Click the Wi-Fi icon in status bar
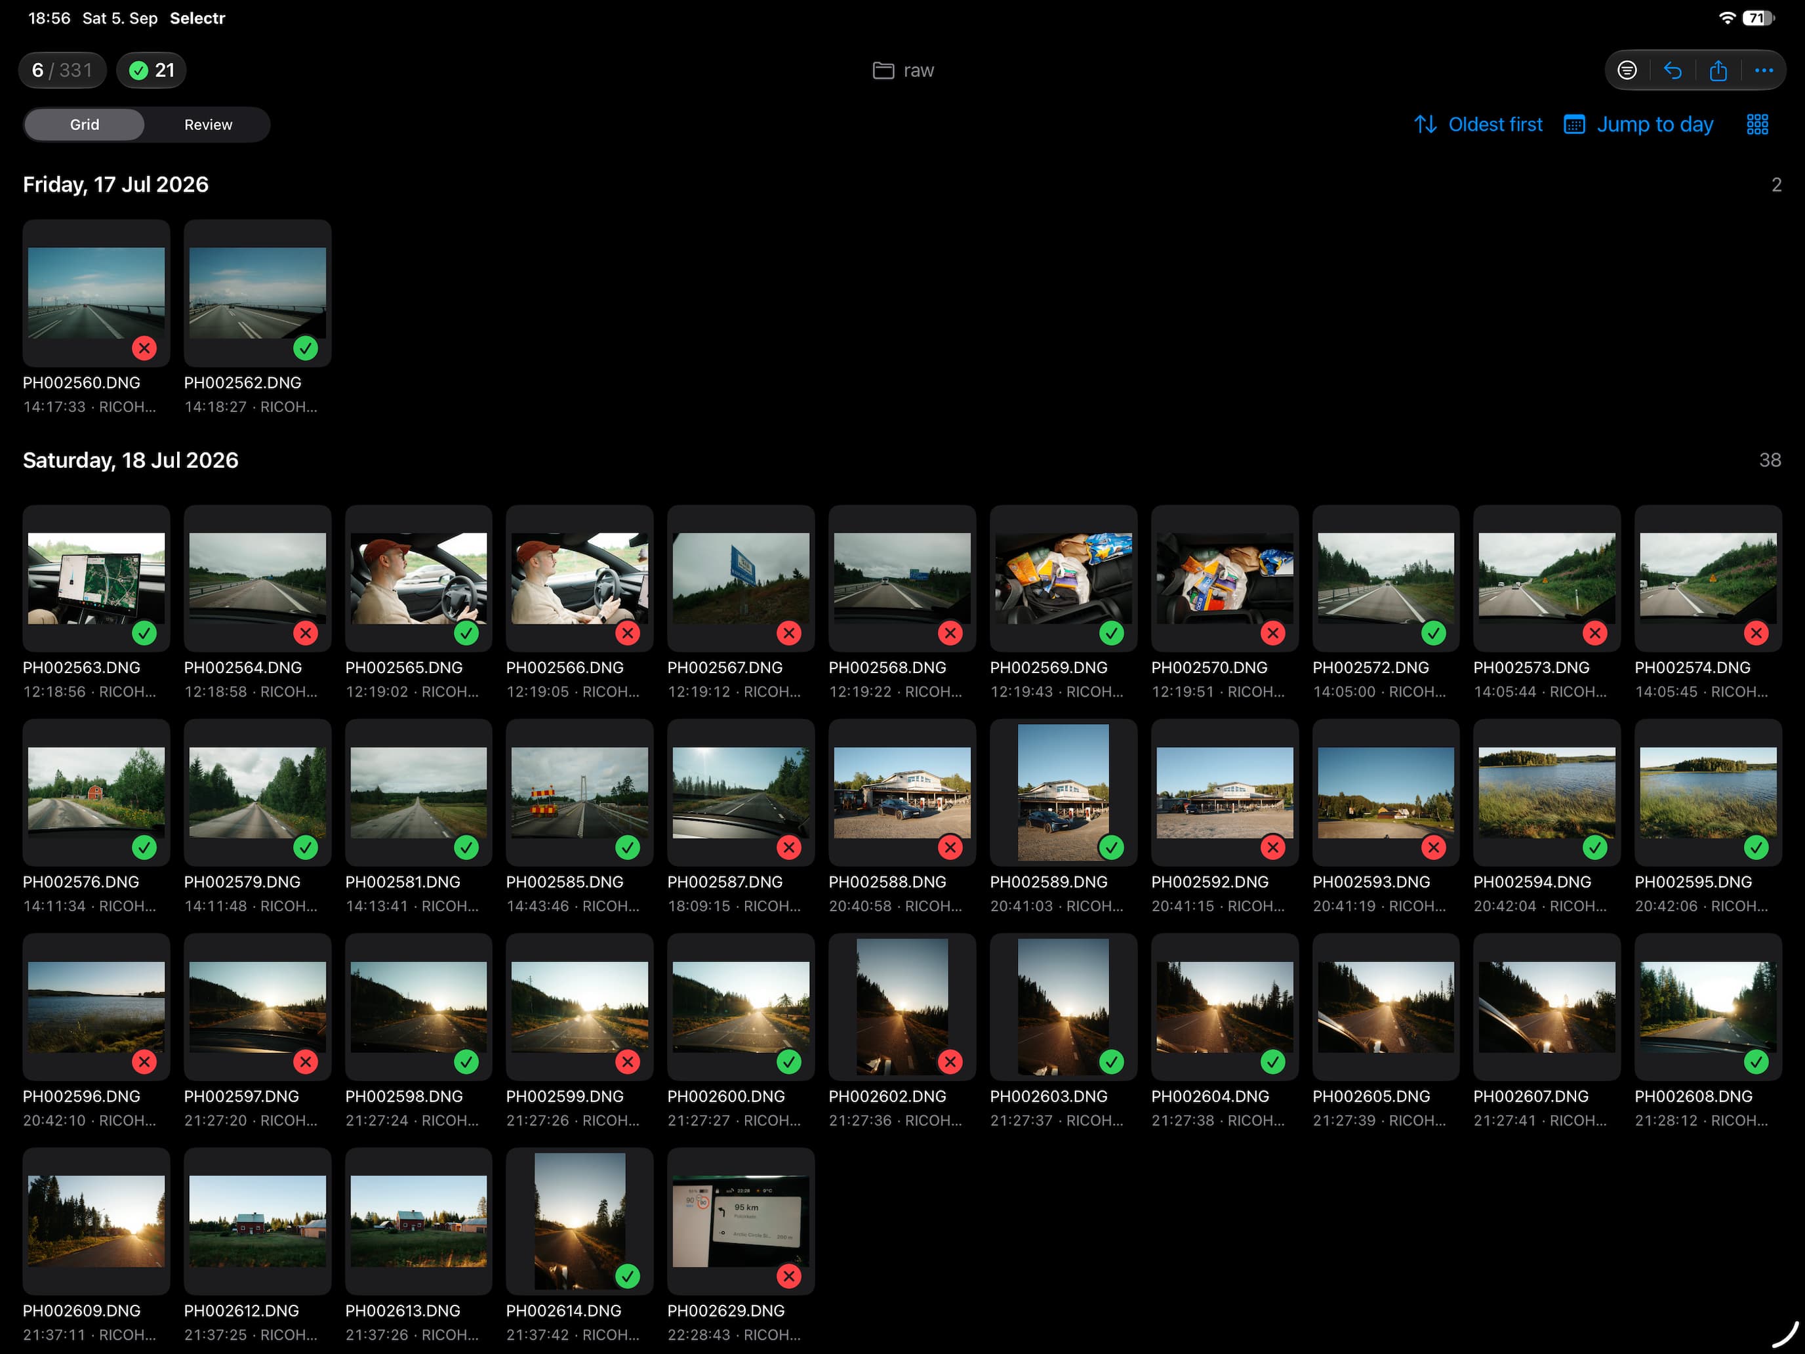The height and width of the screenshot is (1354, 1805). click(x=1727, y=18)
